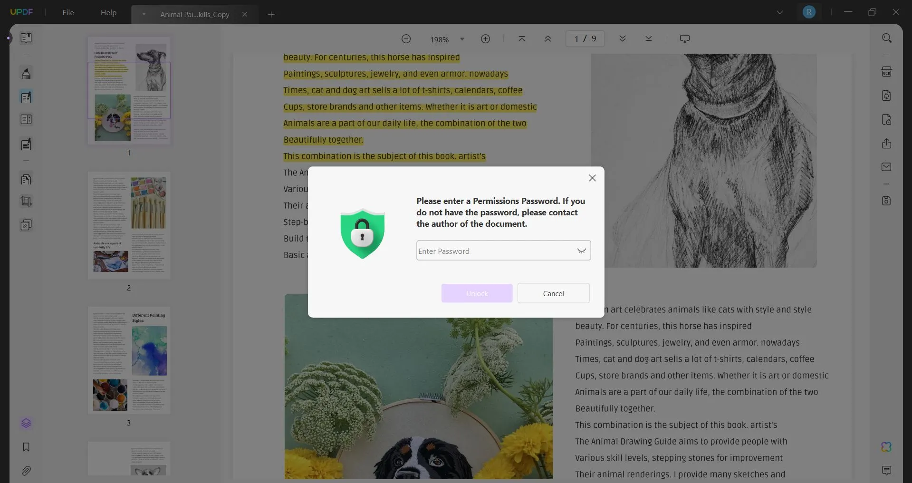Viewport: 912px width, 483px height.
Task: Open Reader mode in left sidebar
Action: (26, 38)
